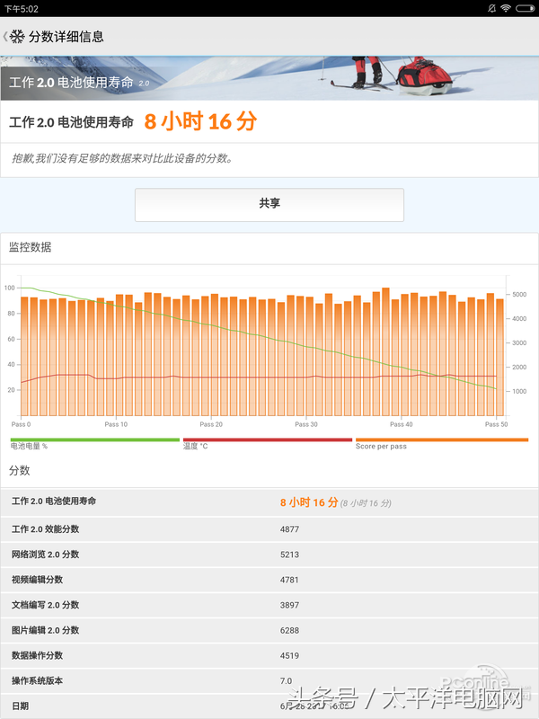The height and width of the screenshot is (719, 539).
Task: Tap the score value 4781
Action: [x=289, y=580]
